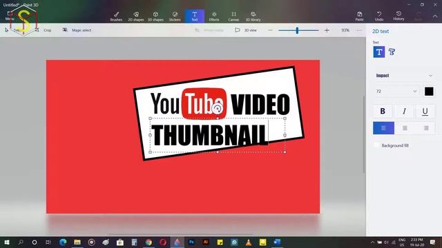This screenshot has height=248, width=442.
Task: Open Cortana from the taskbar
Action: (x=35, y=242)
